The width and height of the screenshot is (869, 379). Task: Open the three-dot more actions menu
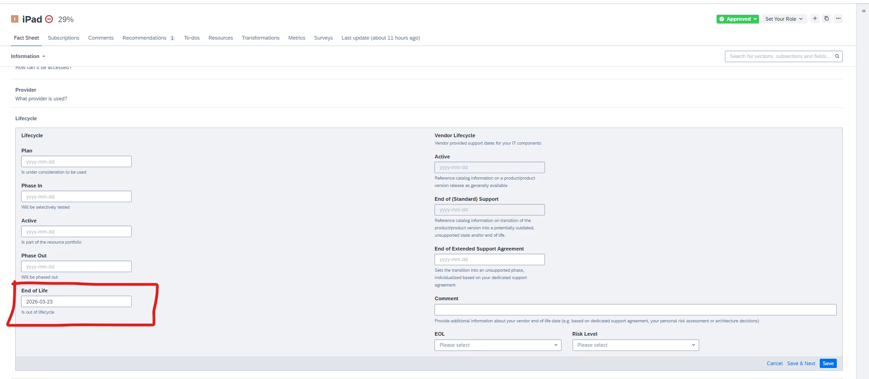pos(839,19)
